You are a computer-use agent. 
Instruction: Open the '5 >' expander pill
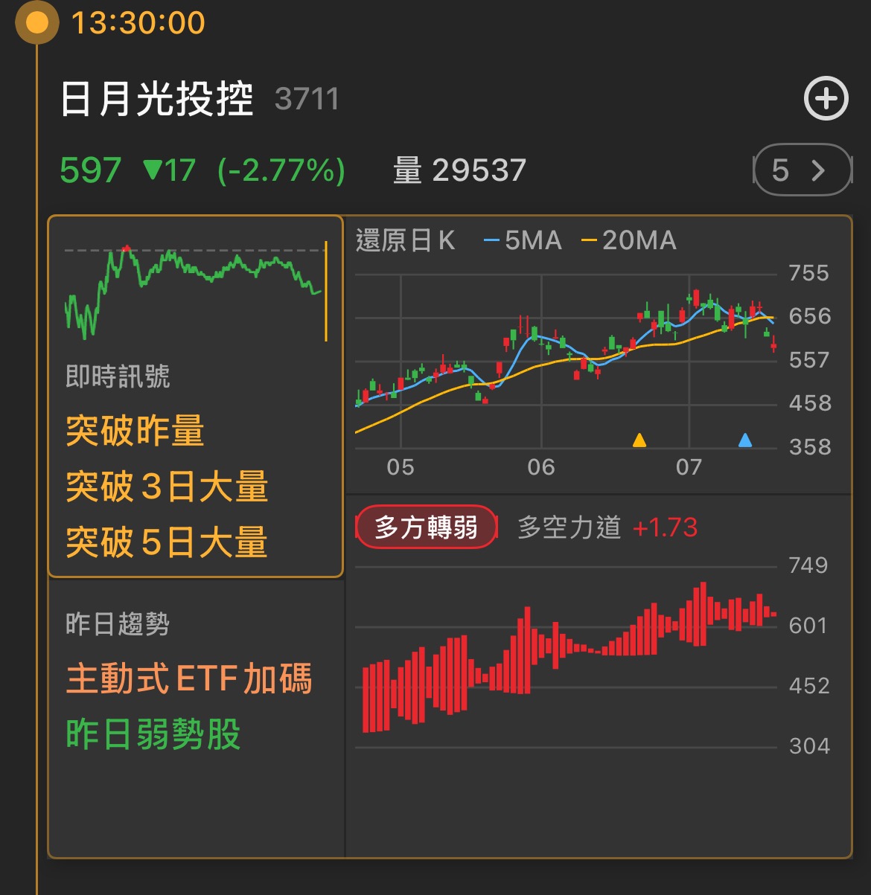tap(802, 170)
